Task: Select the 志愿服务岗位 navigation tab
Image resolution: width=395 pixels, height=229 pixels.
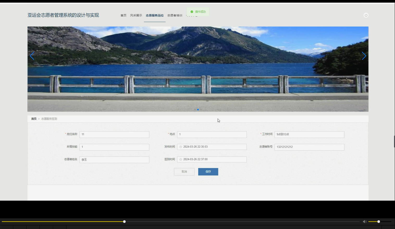Action: (x=155, y=15)
